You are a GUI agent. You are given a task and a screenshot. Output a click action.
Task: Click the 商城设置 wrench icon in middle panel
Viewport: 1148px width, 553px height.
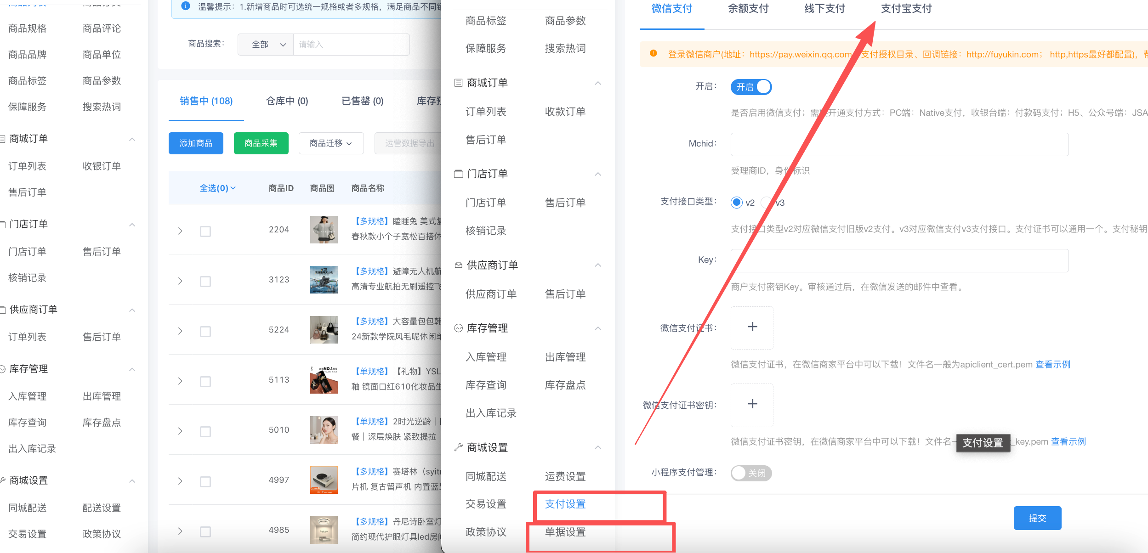pos(458,447)
